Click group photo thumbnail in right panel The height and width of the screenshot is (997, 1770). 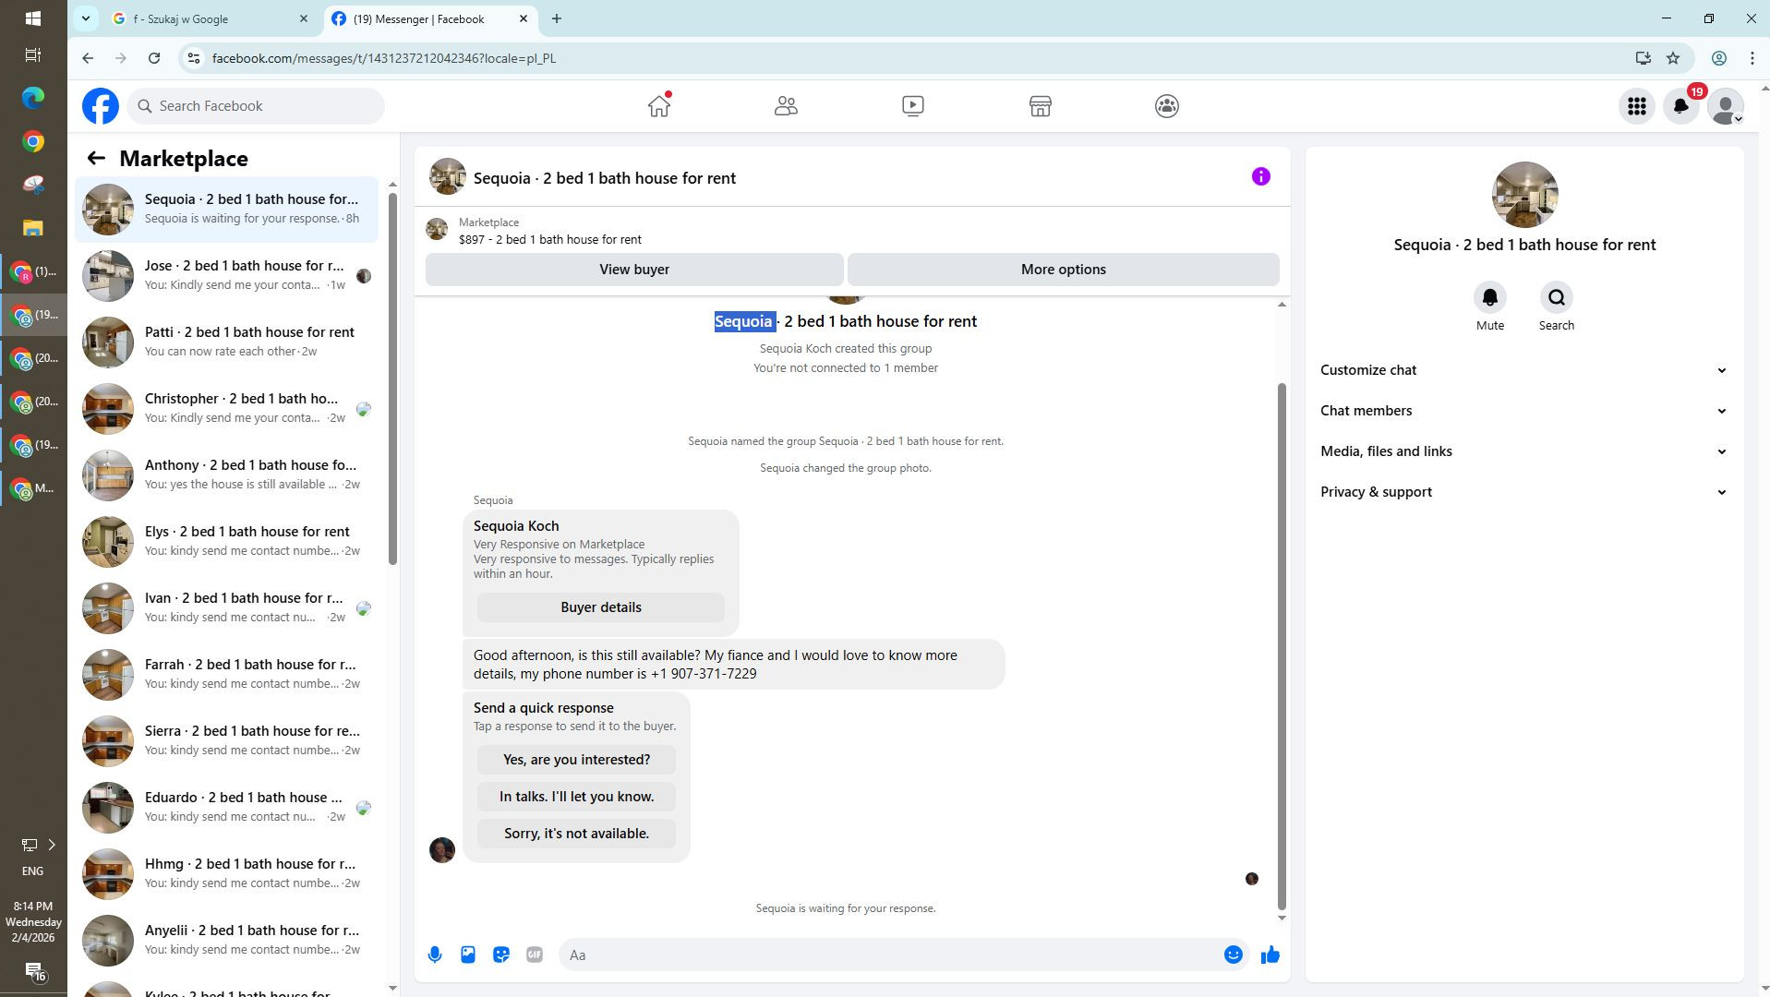[x=1524, y=195]
